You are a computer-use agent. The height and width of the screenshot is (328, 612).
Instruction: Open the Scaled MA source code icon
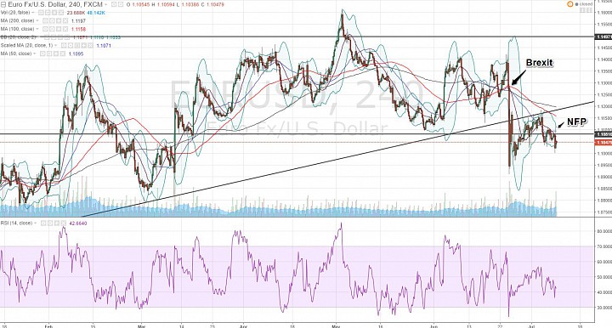point(77,45)
